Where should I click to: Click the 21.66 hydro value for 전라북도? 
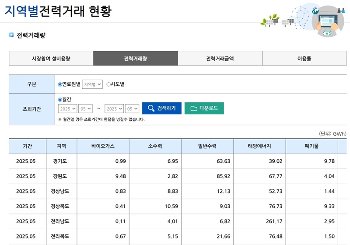click(x=224, y=236)
